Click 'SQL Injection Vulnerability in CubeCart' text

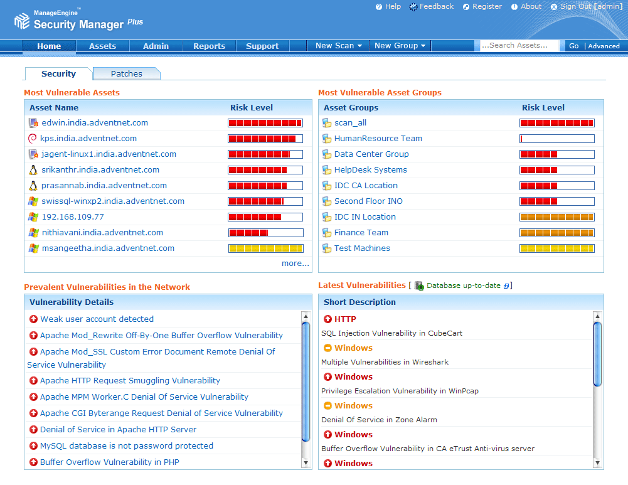click(391, 333)
